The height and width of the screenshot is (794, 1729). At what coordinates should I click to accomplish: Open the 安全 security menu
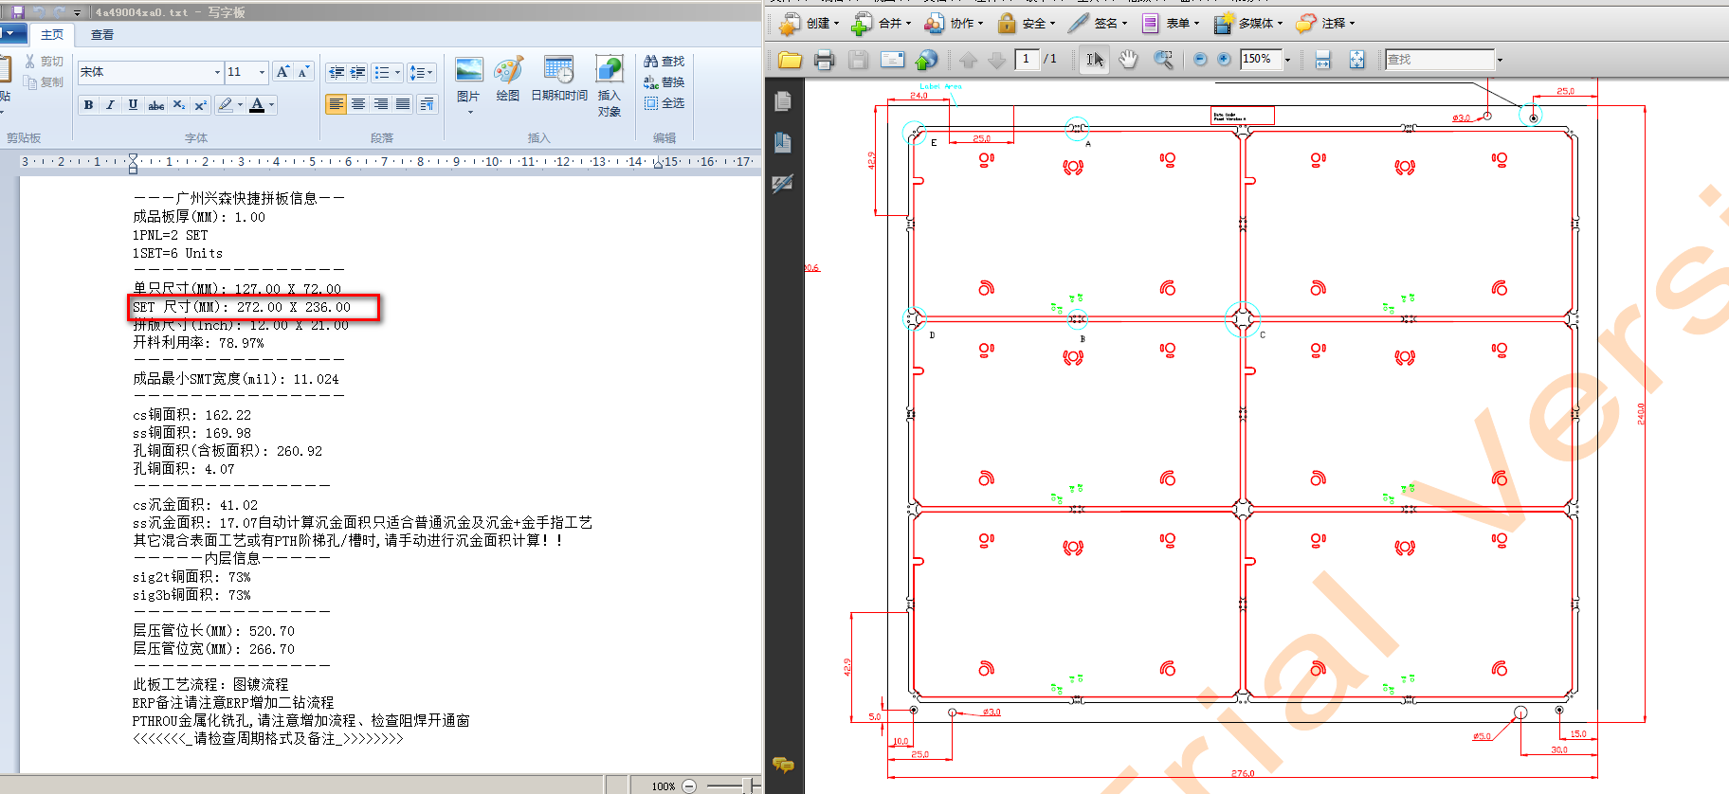pos(1026,24)
